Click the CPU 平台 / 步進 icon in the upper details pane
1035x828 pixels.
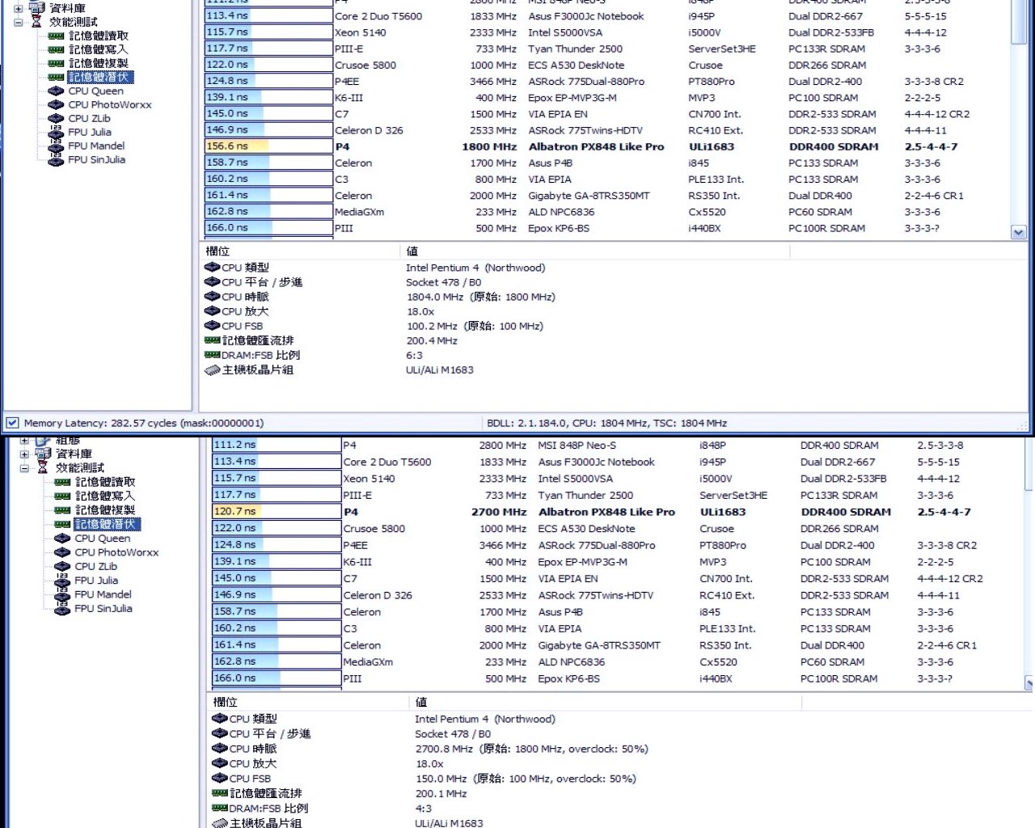point(213,282)
